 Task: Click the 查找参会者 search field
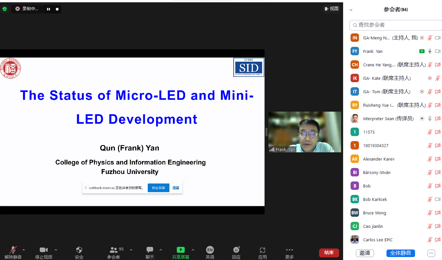pos(396,25)
